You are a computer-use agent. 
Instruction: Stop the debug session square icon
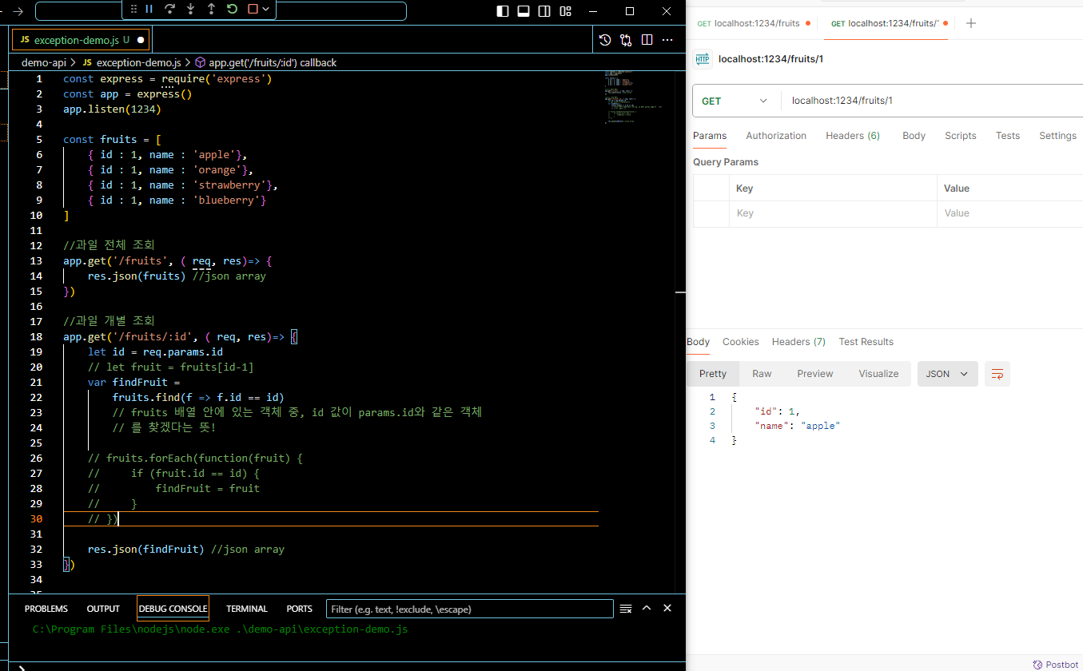[253, 9]
